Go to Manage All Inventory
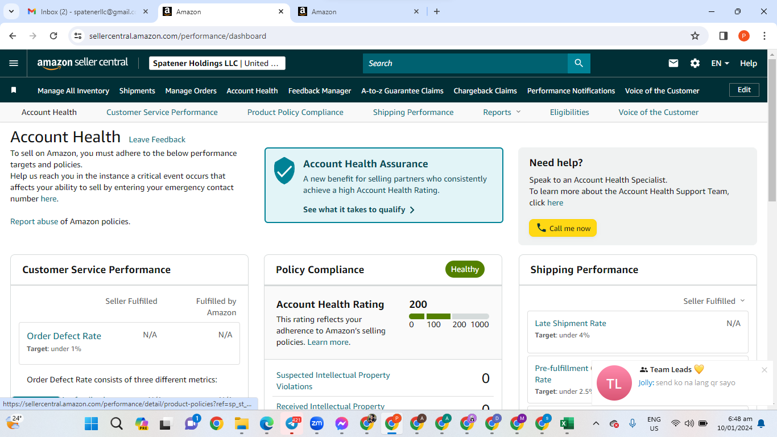The width and height of the screenshot is (777, 437). click(73, 90)
